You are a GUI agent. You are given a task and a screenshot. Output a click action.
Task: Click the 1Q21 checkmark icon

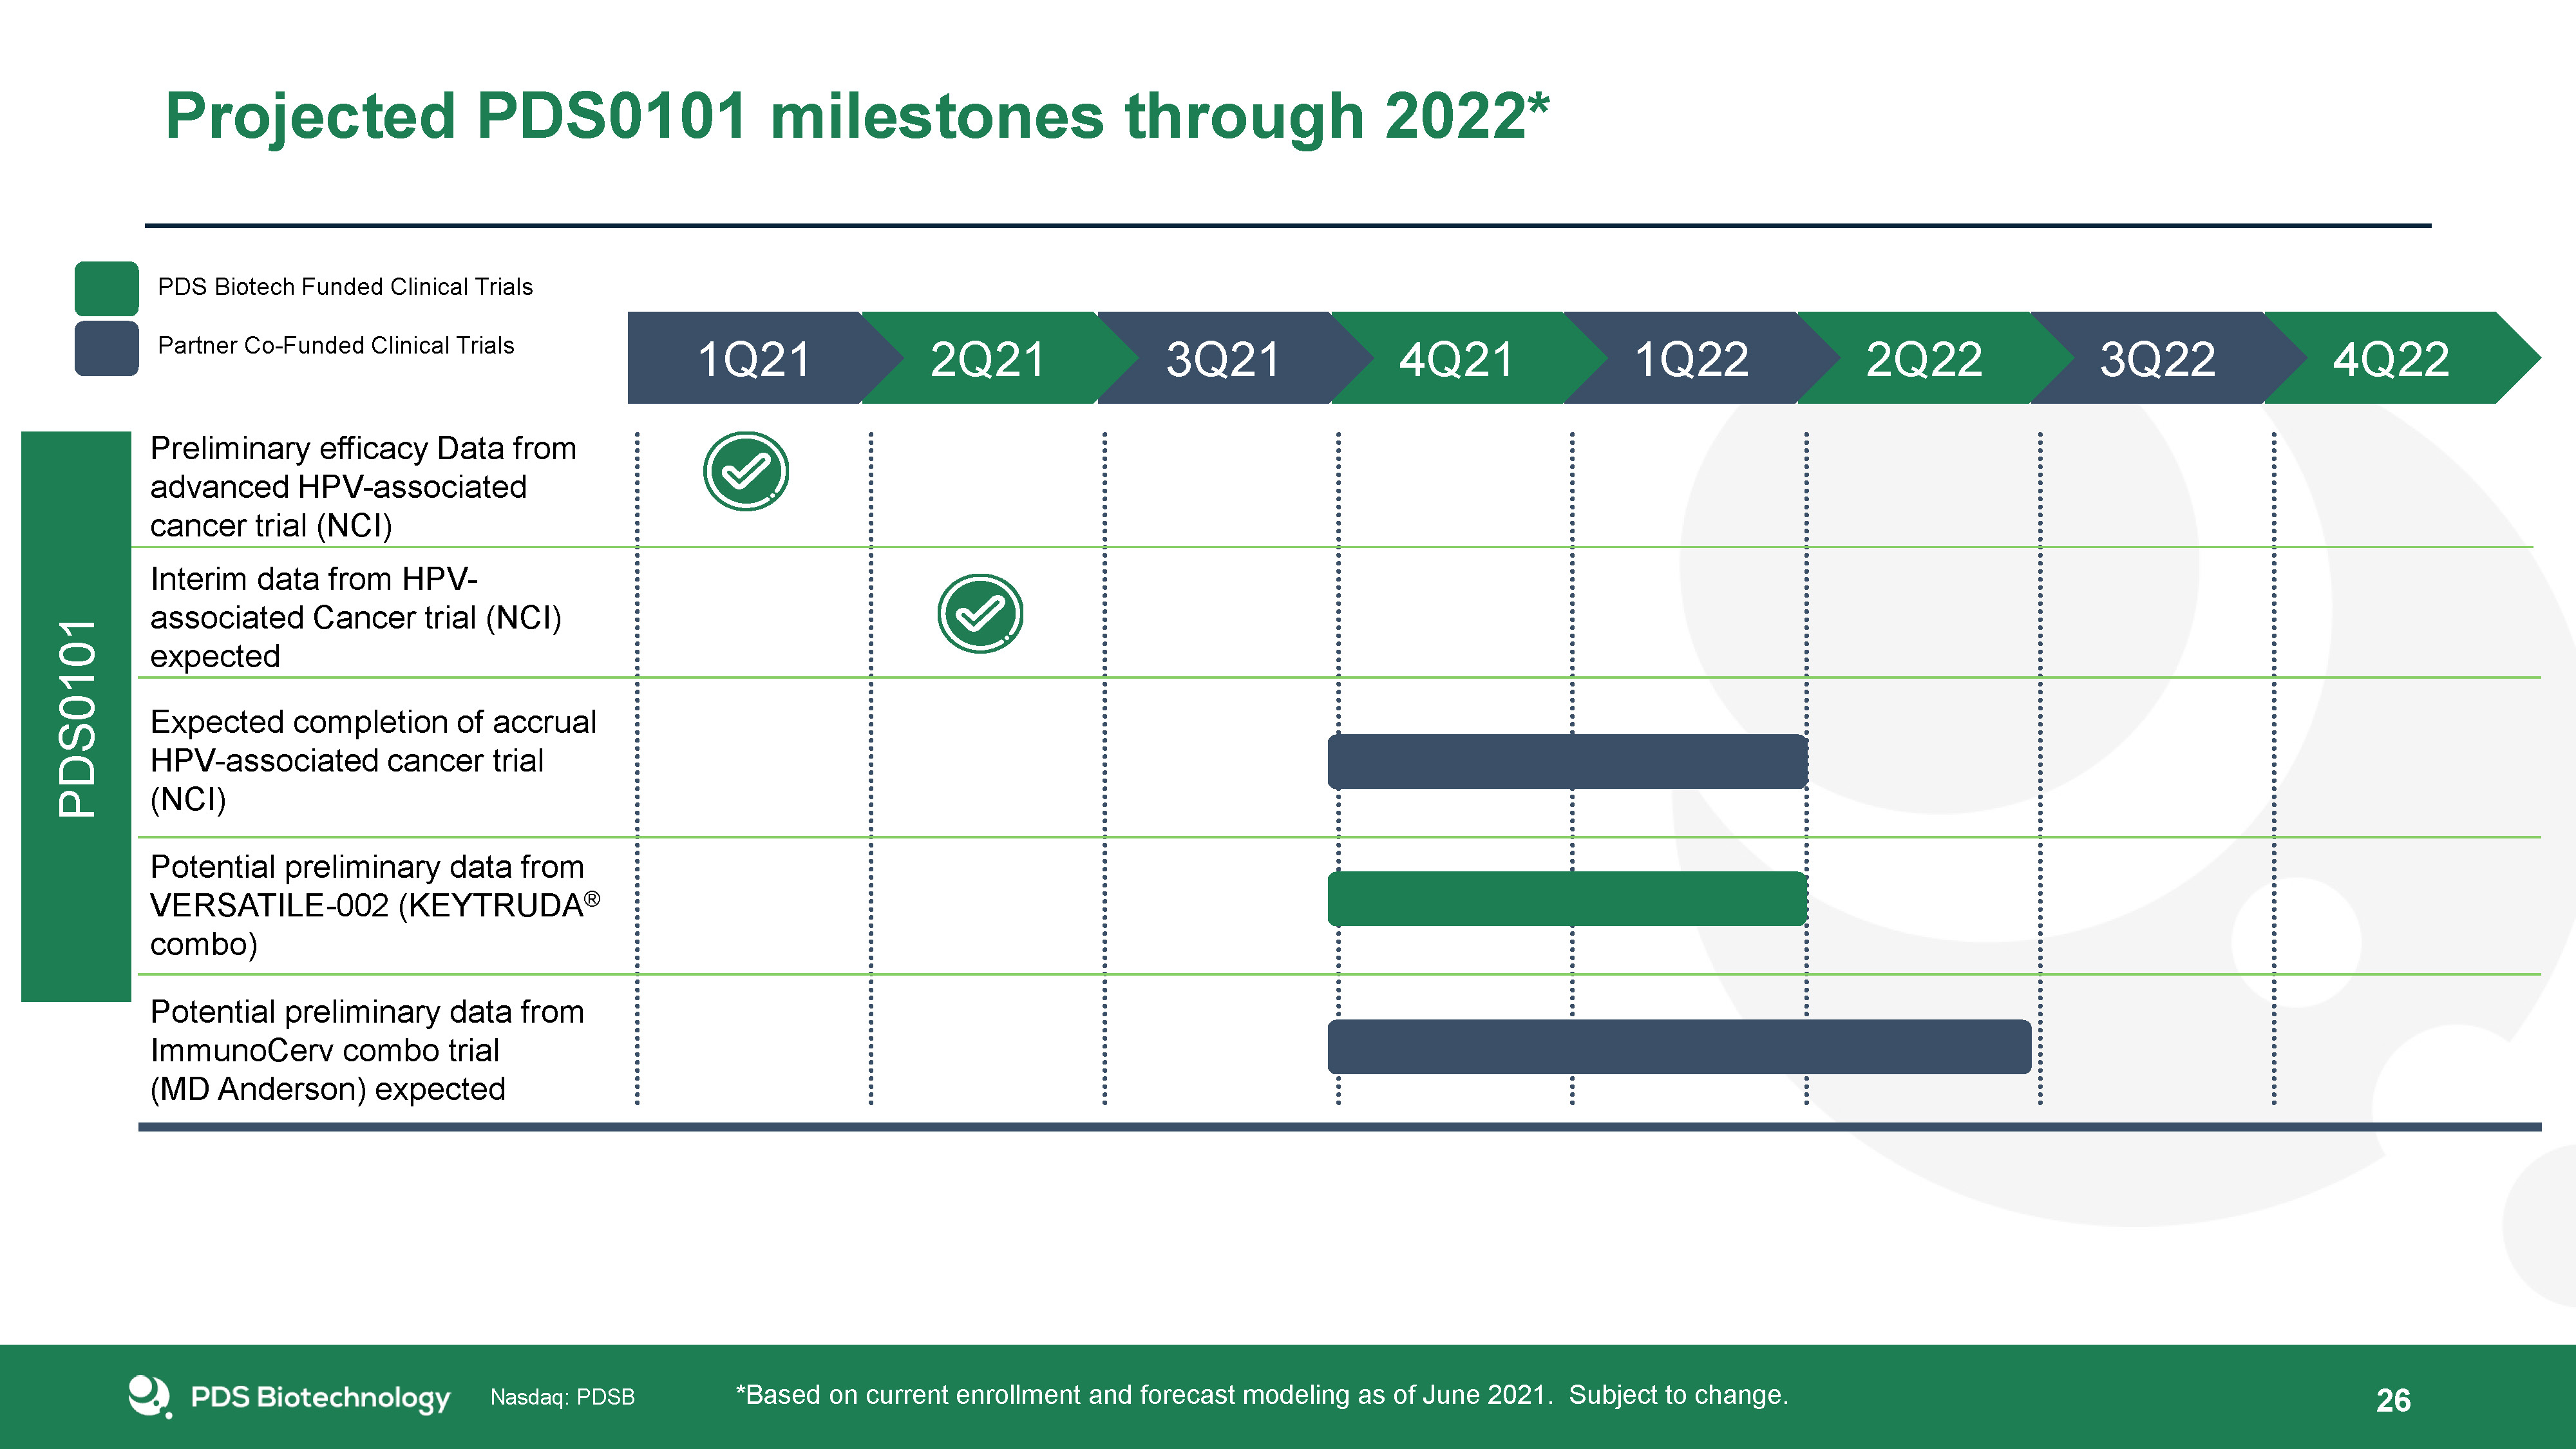point(746,471)
